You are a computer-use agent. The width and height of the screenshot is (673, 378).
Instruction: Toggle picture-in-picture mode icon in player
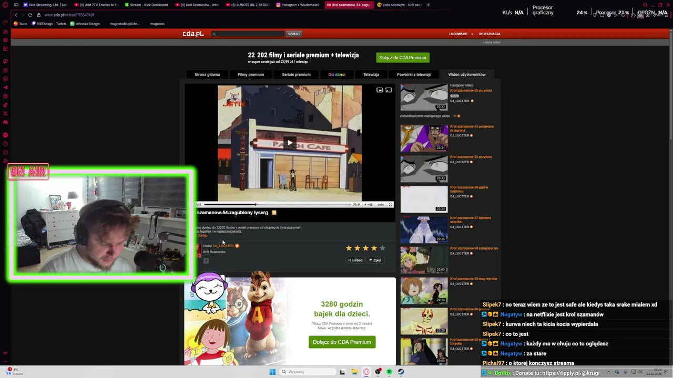tap(380, 90)
